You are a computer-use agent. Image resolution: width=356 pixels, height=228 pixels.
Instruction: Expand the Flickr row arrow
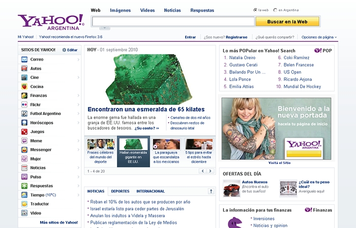coord(78,105)
